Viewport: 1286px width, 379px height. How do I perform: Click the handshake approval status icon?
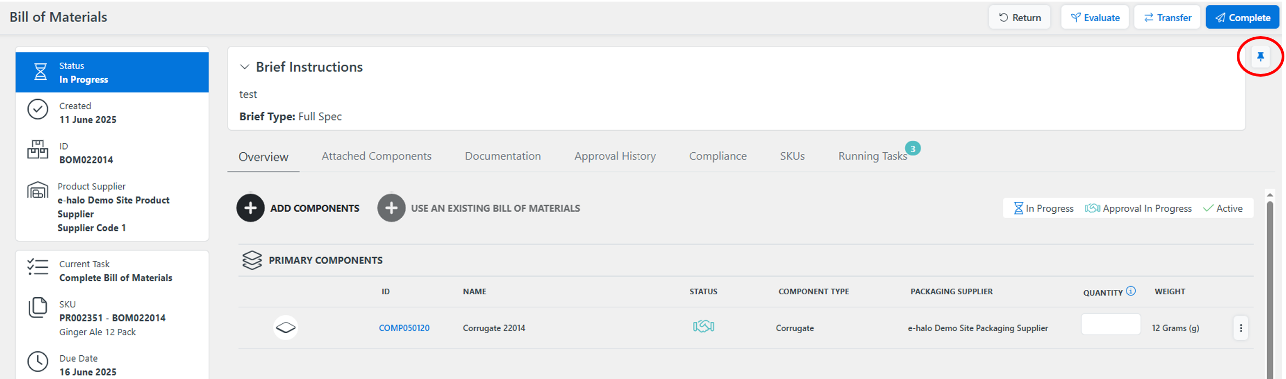click(x=703, y=327)
